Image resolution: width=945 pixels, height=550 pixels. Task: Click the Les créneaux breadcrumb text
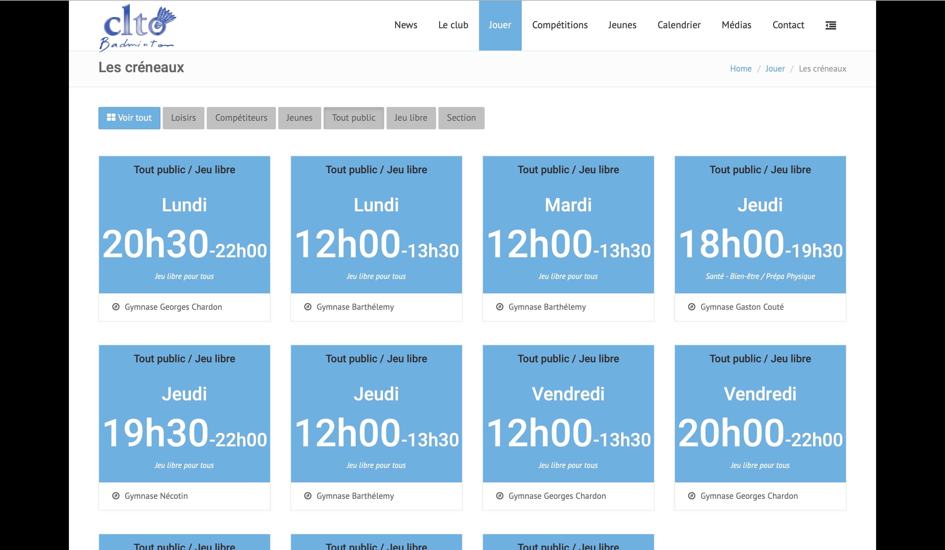[822, 69]
